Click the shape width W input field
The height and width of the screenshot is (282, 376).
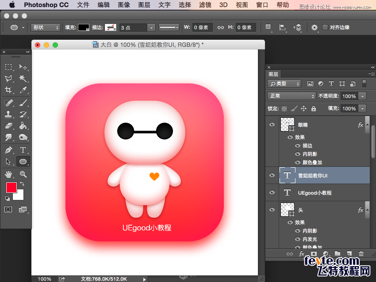click(x=203, y=27)
